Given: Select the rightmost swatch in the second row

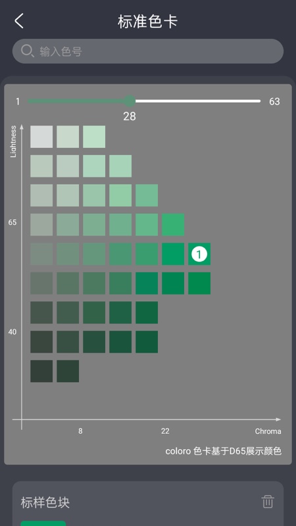Looking at the screenshot, I should tap(120, 166).
